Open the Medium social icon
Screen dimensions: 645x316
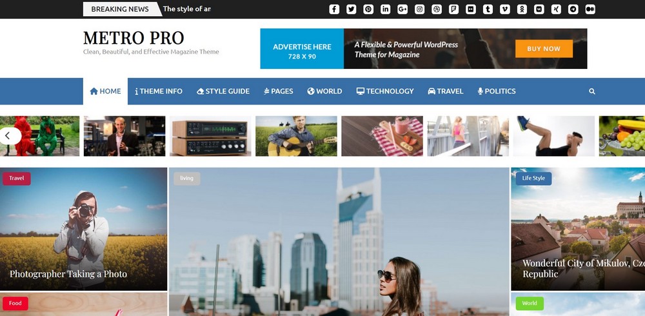[x=590, y=9]
